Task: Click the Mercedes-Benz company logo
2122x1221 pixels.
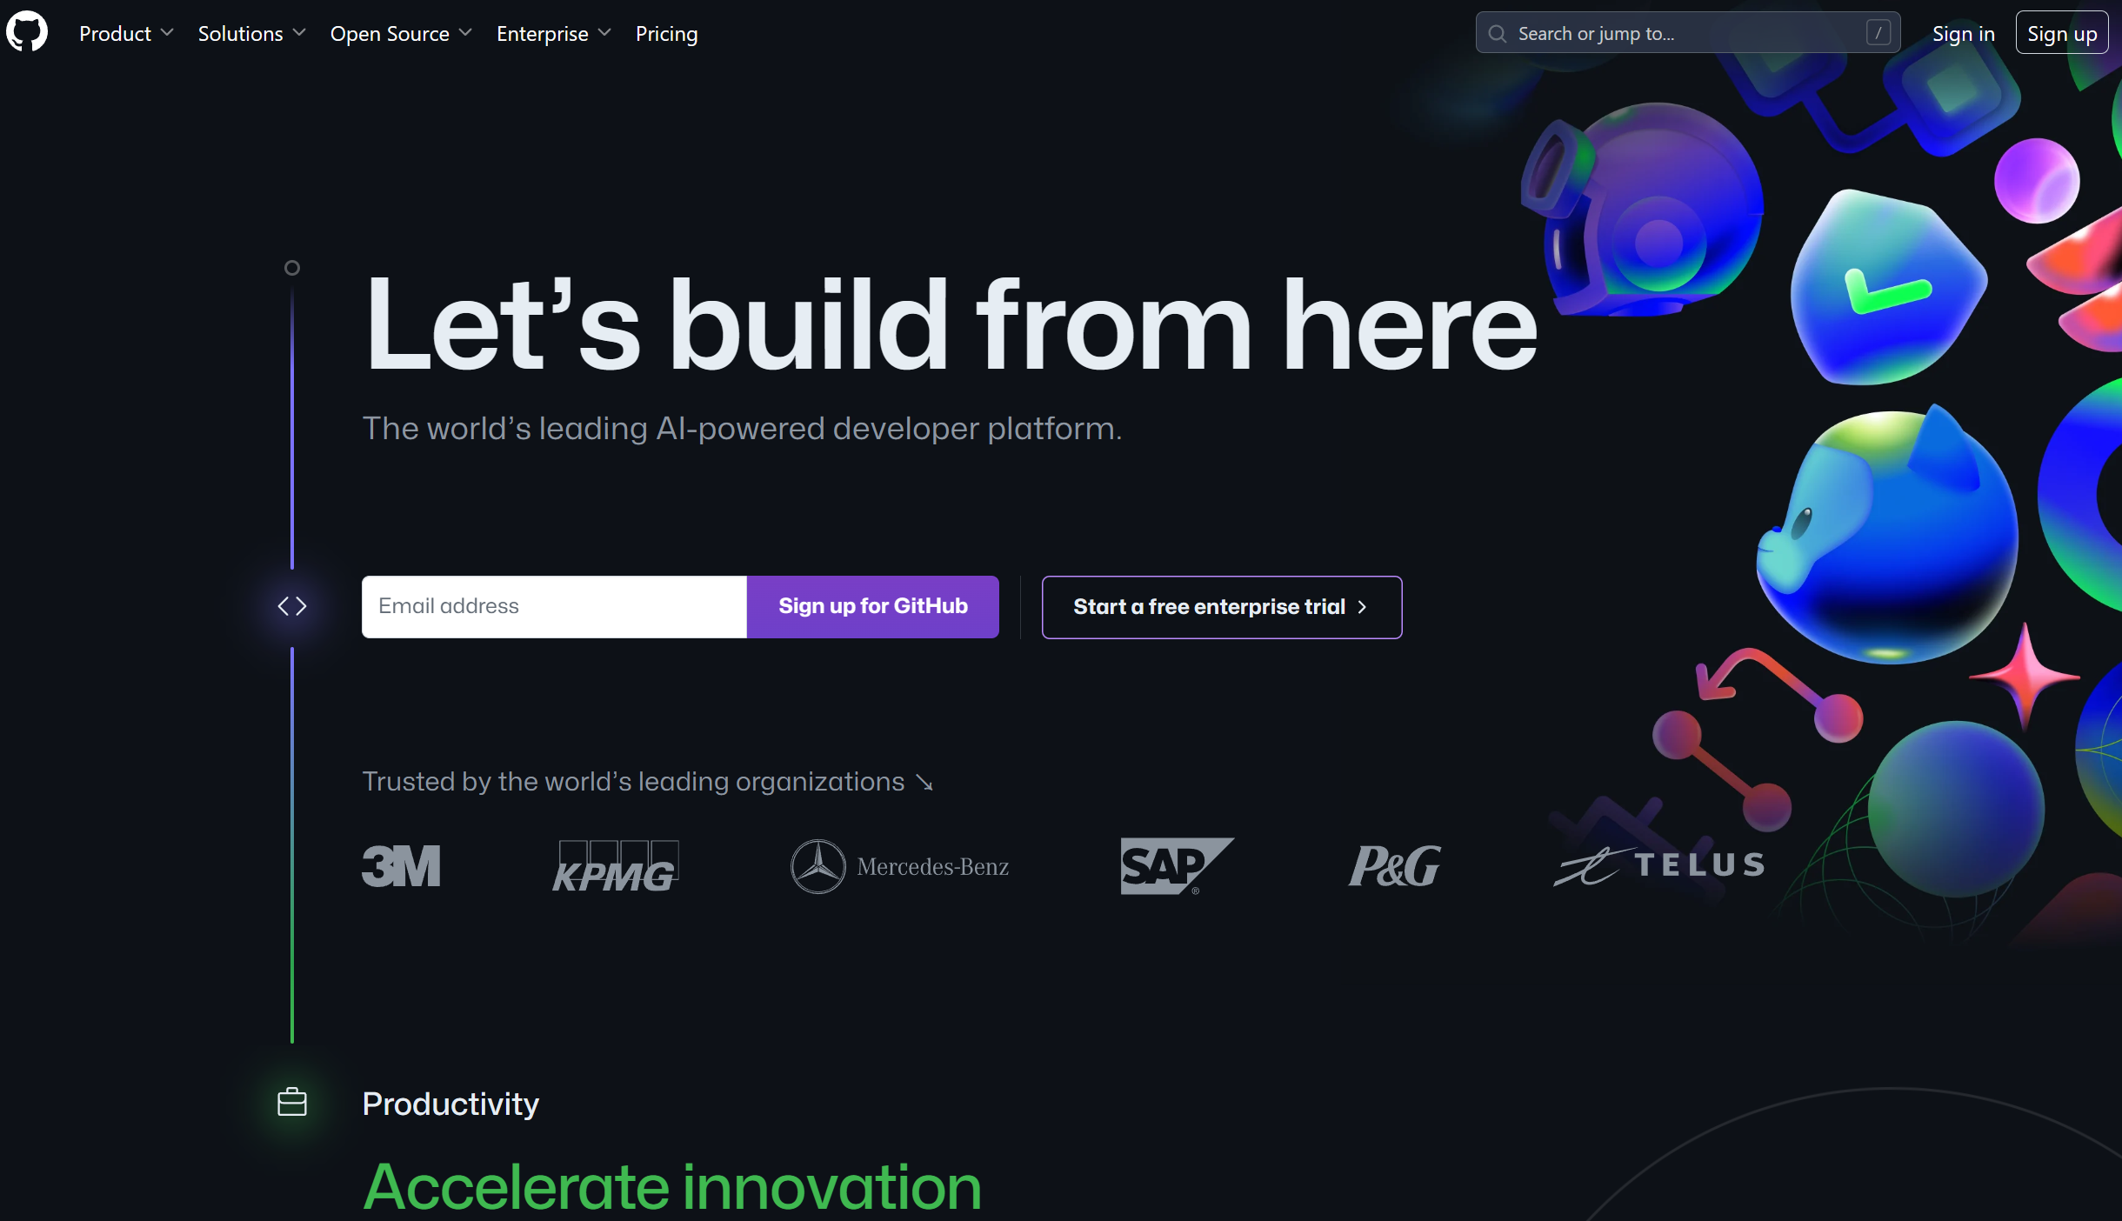Action: (899, 865)
